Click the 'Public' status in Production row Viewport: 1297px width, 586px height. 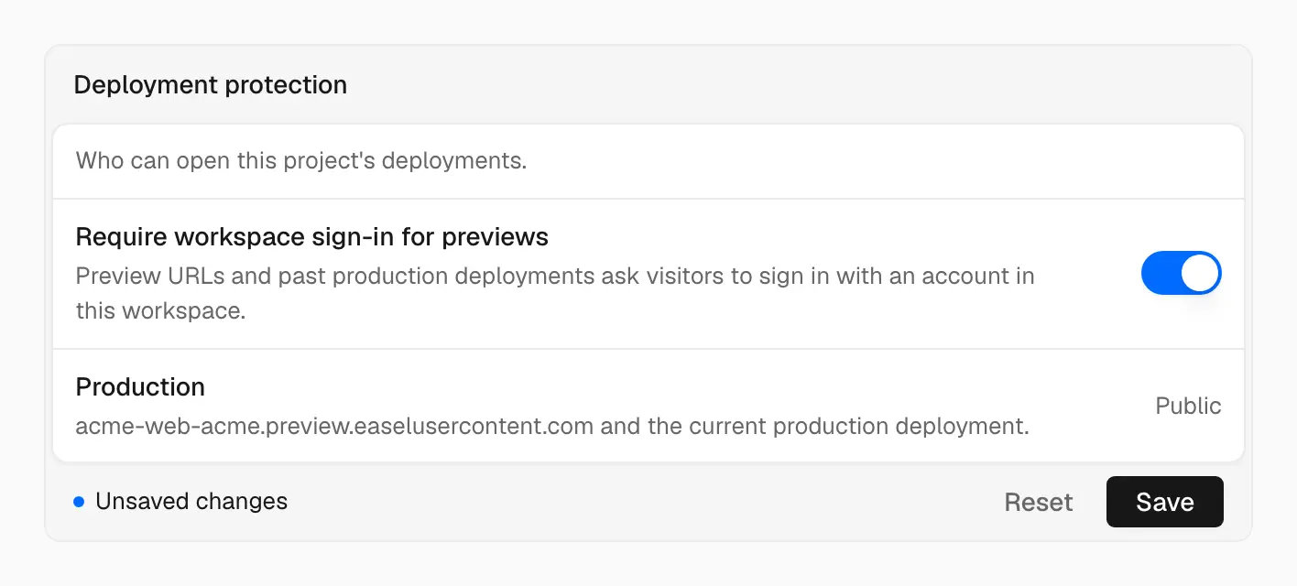point(1188,406)
